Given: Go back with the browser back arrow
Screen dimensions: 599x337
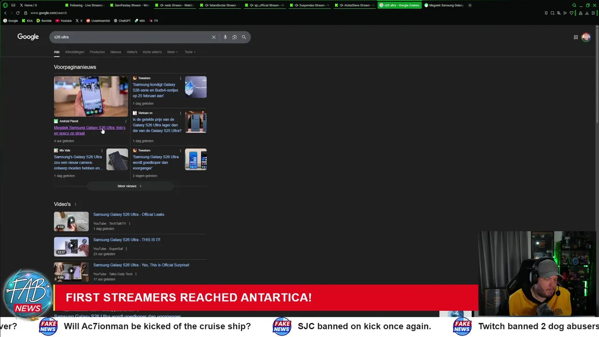Looking at the screenshot, I should [x=5, y=13].
